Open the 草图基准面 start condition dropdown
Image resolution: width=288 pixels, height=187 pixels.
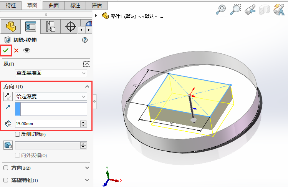pyautogui.click(x=51, y=73)
